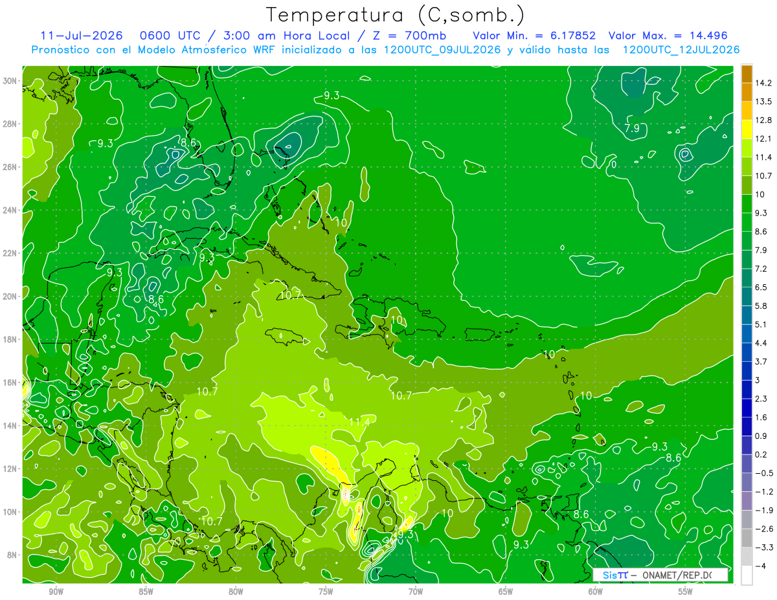
Task: Click the '18N' latitude axis label
Action: [x=11, y=339]
